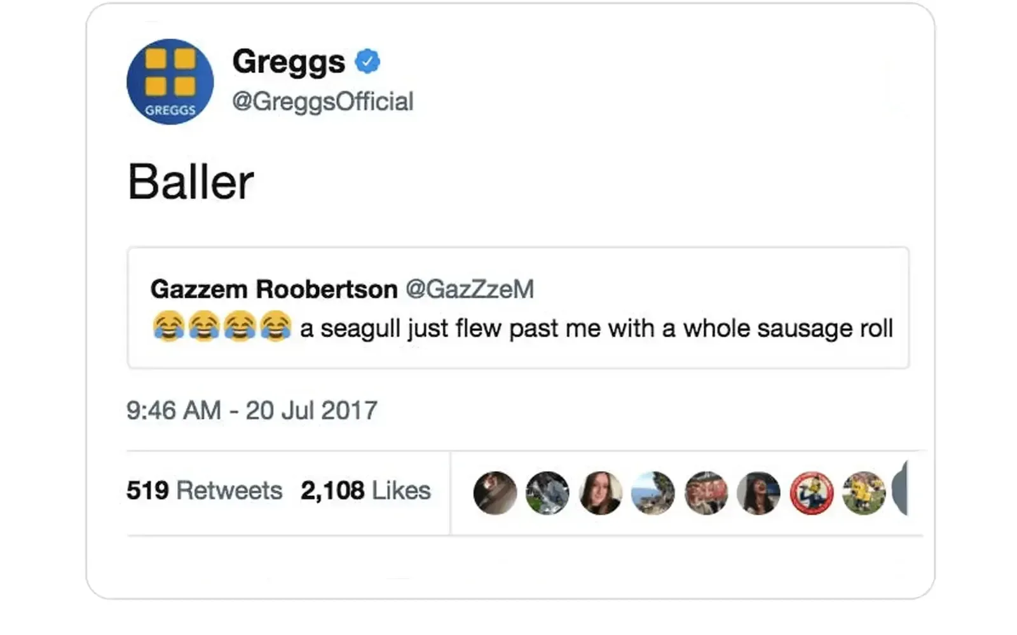Click the @GazZzeM handle in quoted tweet

click(470, 289)
